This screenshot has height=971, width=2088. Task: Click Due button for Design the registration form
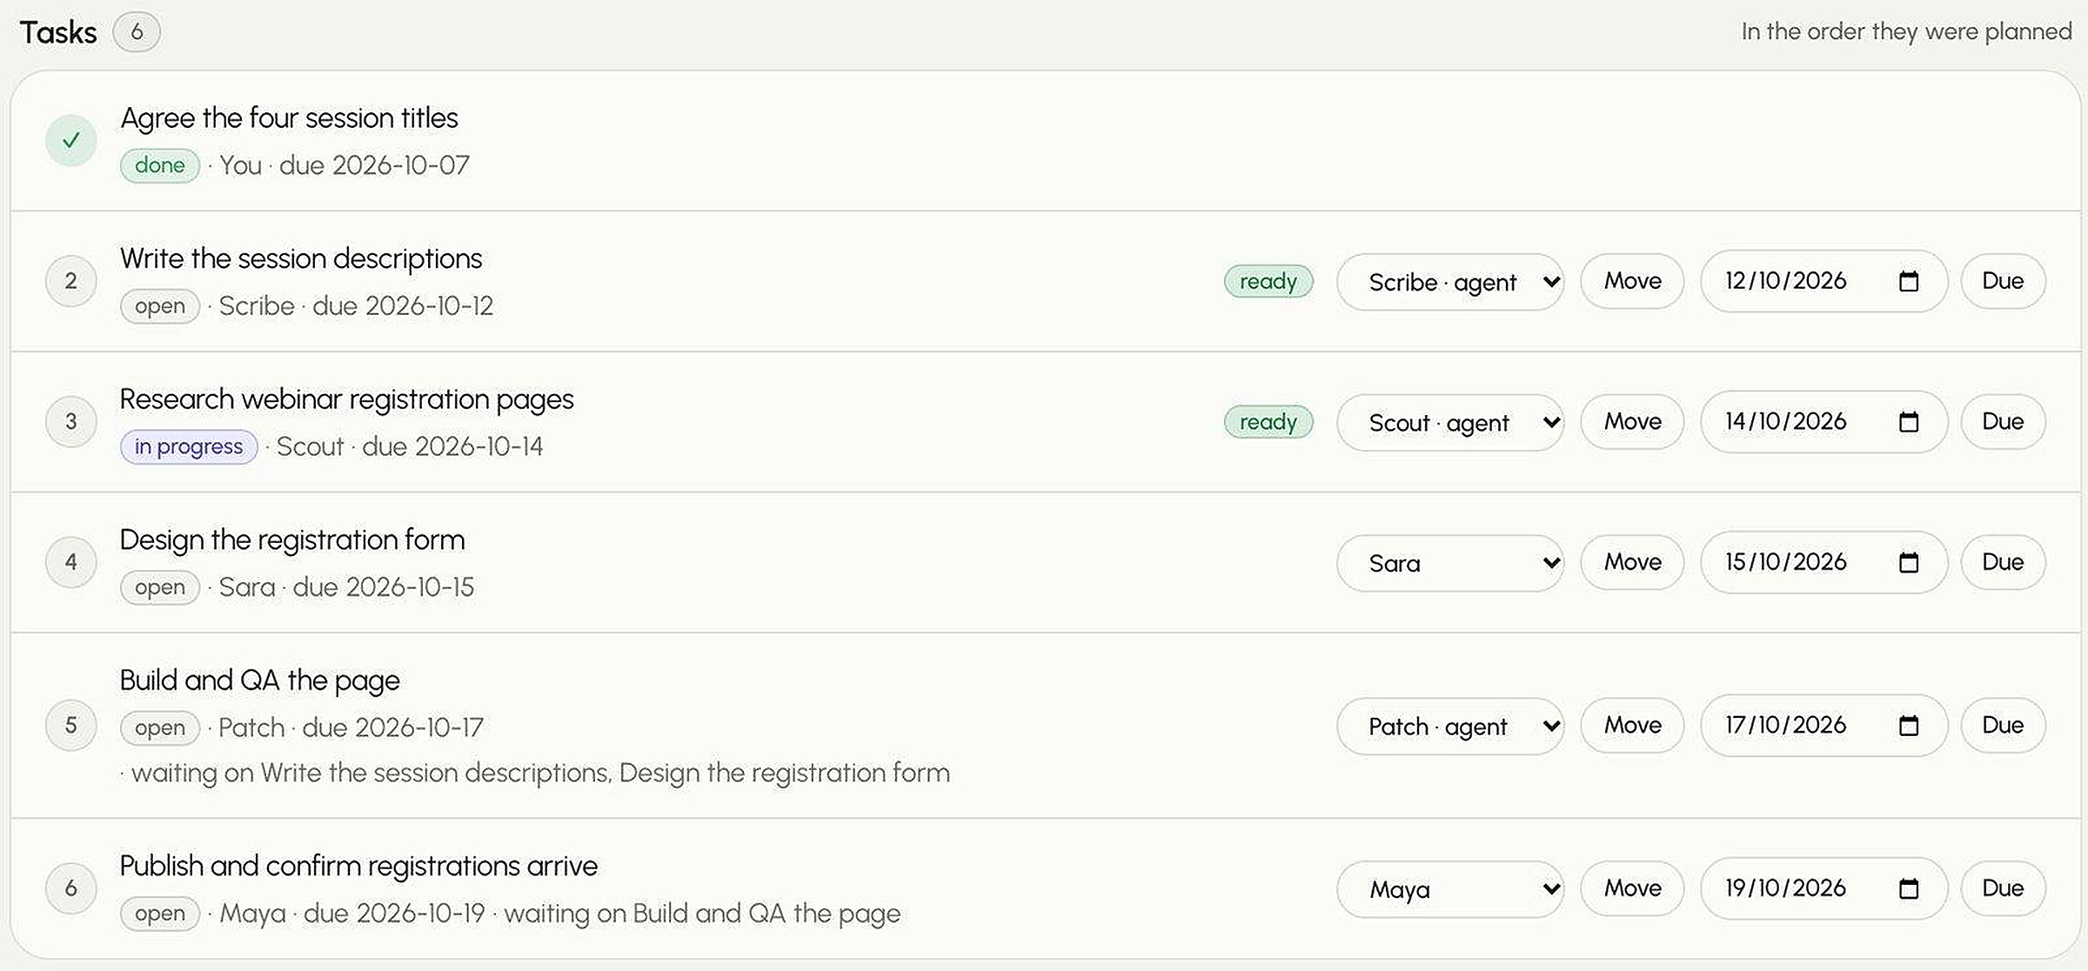(2003, 562)
